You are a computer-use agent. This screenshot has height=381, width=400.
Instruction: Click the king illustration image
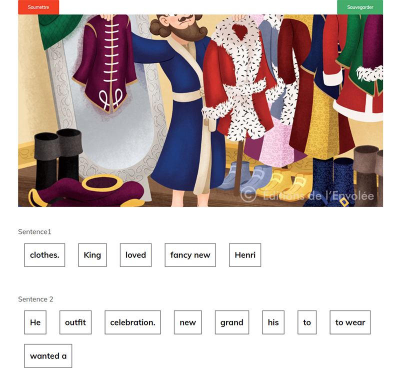[x=200, y=110]
